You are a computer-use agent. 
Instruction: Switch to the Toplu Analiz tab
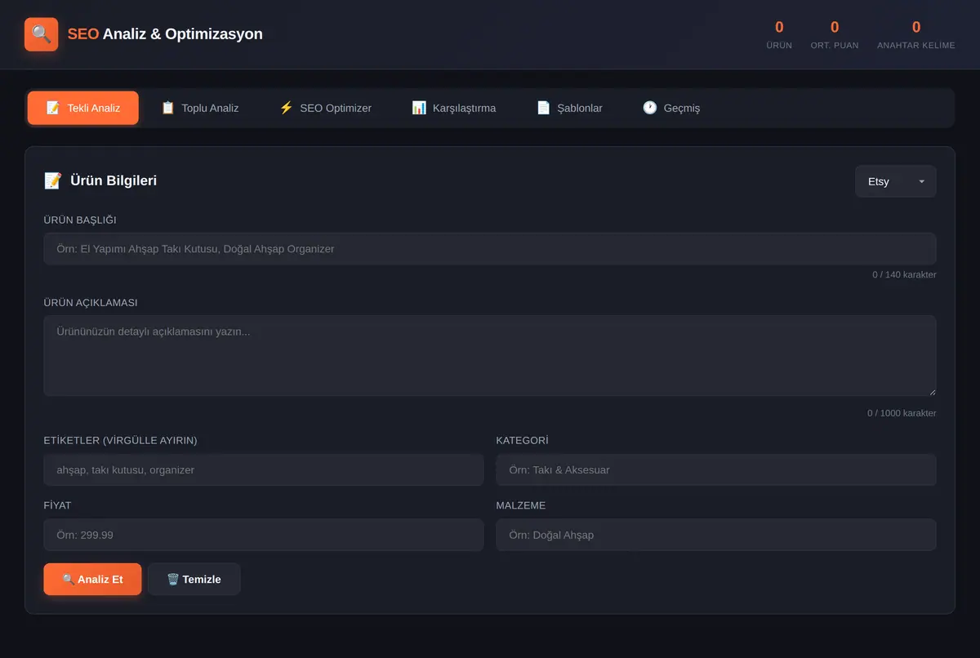[200, 108]
